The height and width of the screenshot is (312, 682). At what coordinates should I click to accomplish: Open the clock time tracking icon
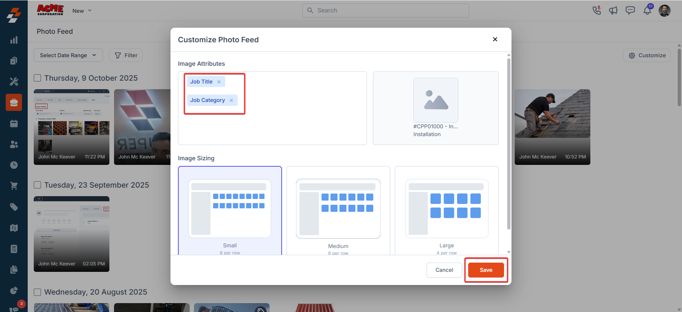pos(14,165)
